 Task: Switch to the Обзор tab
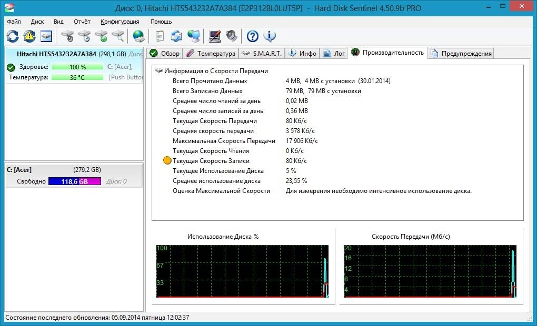[165, 53]
